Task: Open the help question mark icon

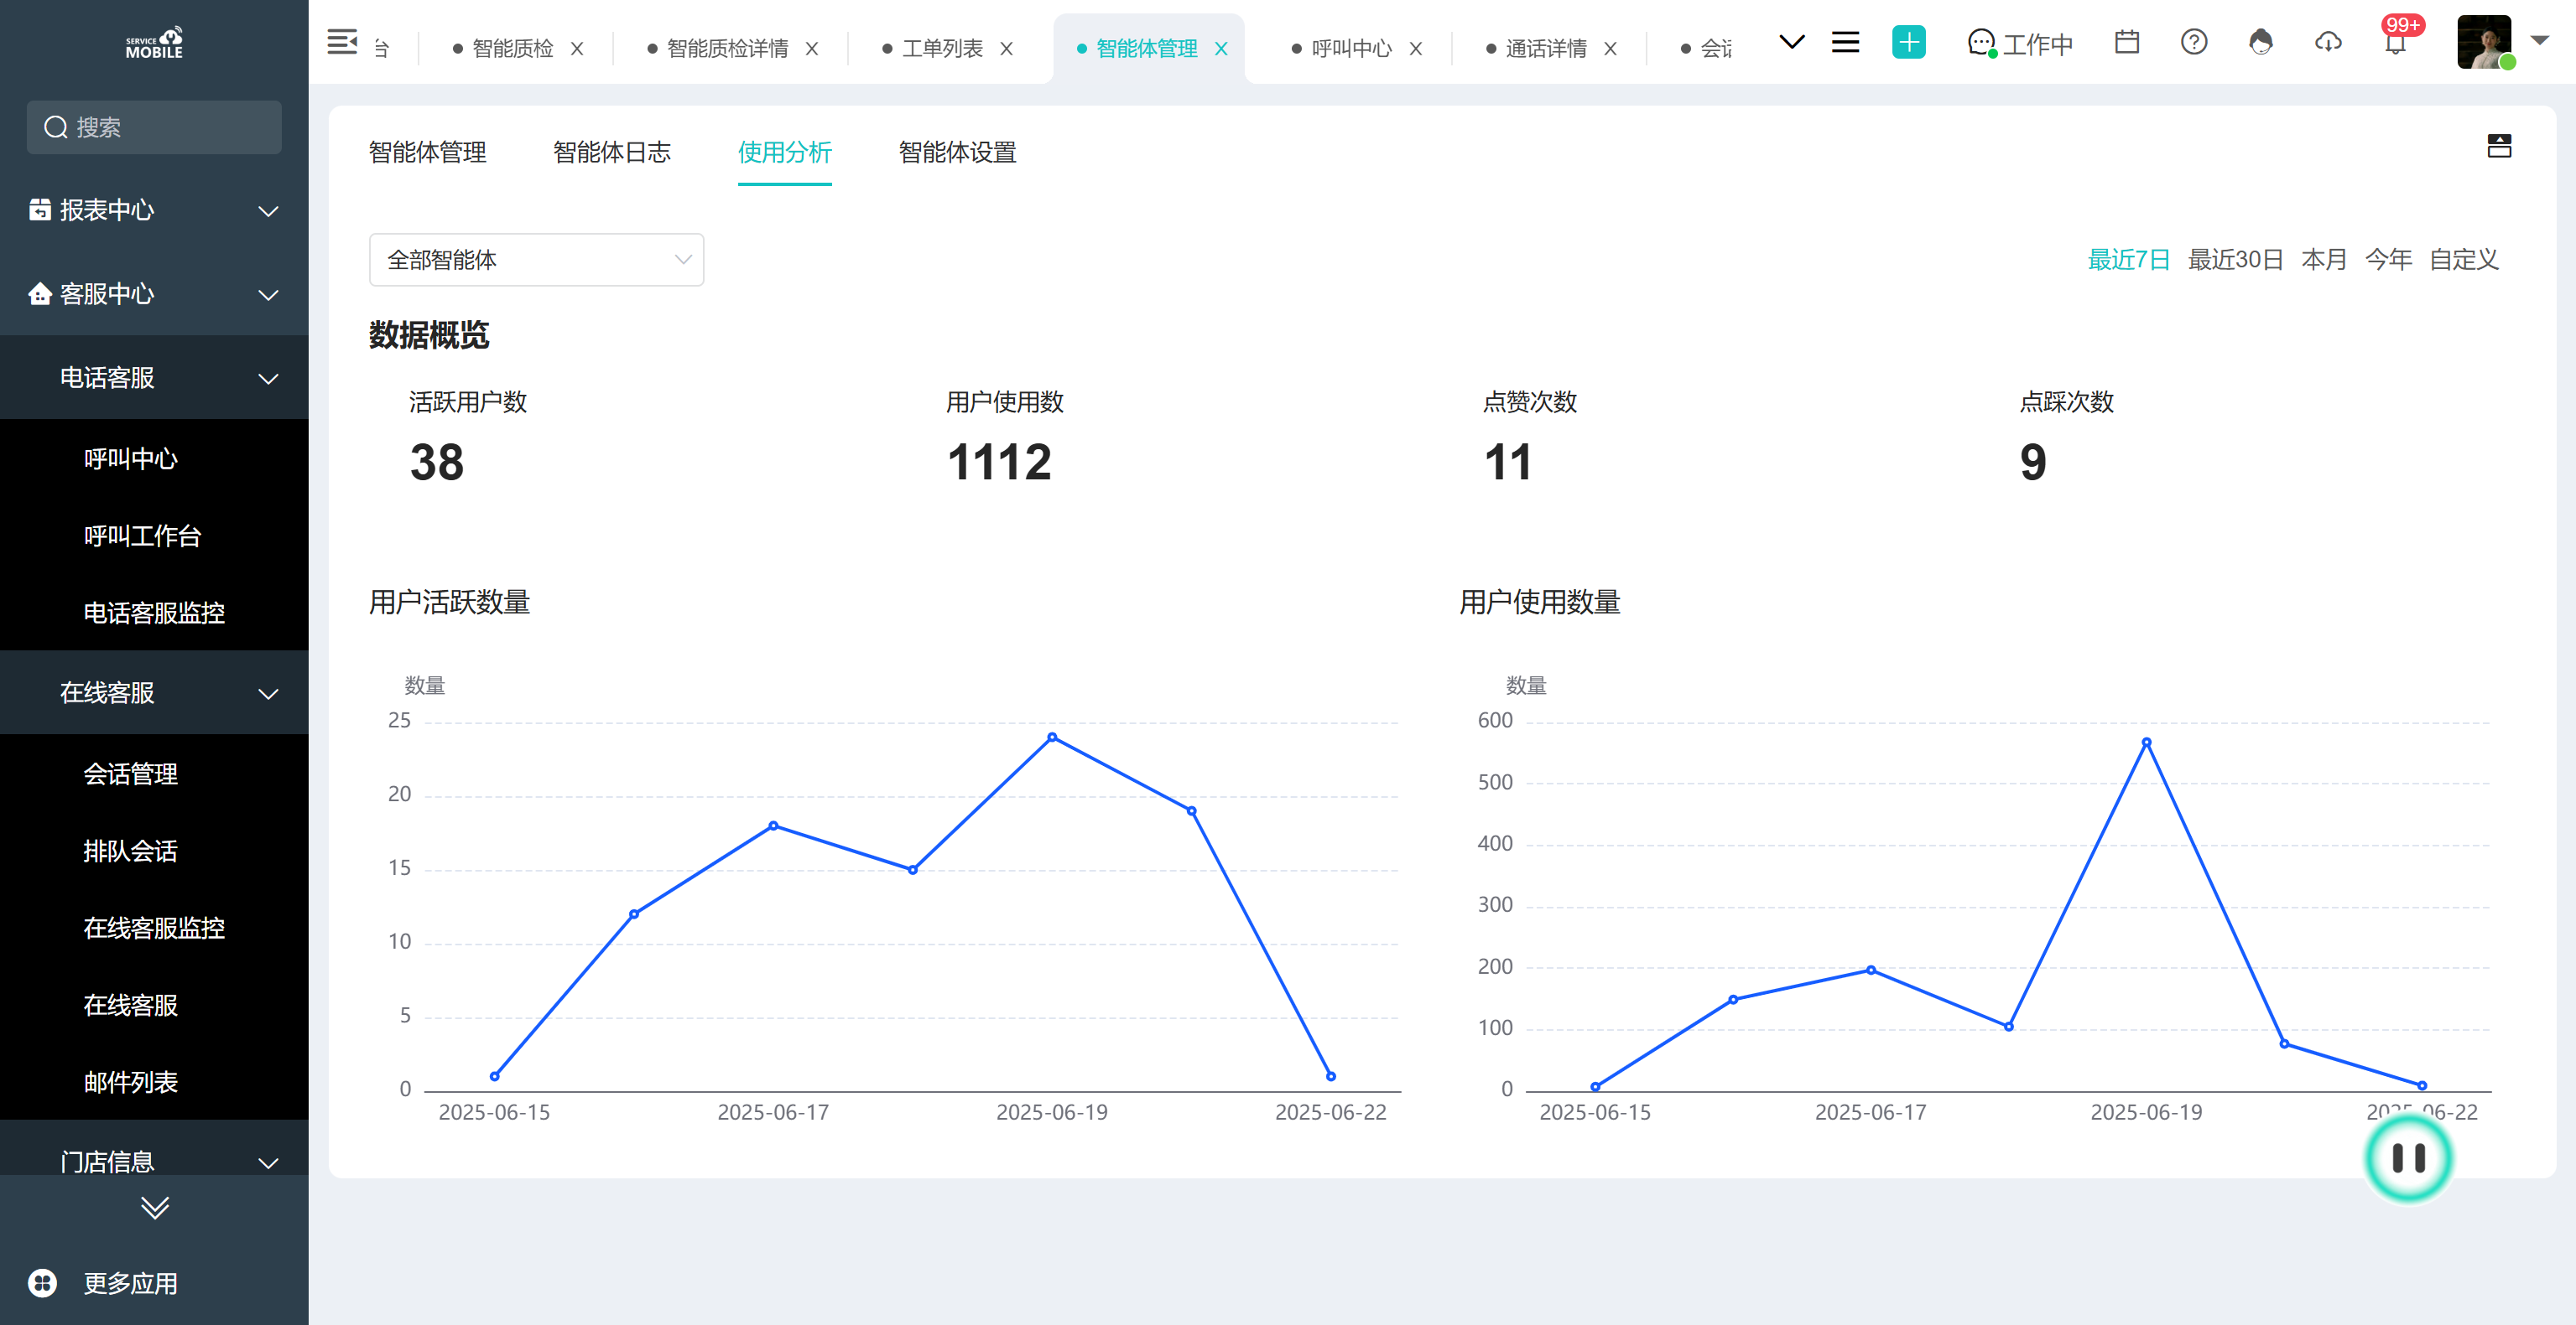Action: click(2194, 42)
